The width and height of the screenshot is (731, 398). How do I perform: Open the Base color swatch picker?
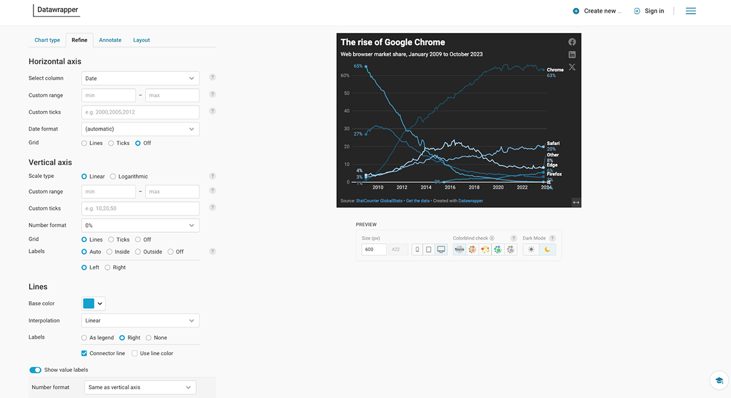point(90,303)
